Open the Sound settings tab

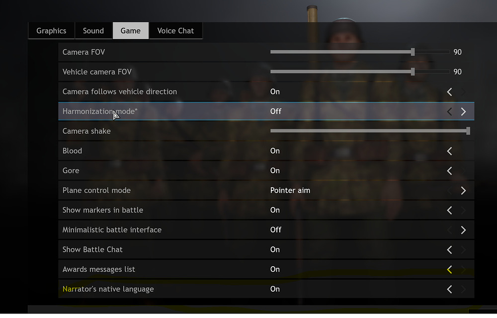[x=93, y=31]
